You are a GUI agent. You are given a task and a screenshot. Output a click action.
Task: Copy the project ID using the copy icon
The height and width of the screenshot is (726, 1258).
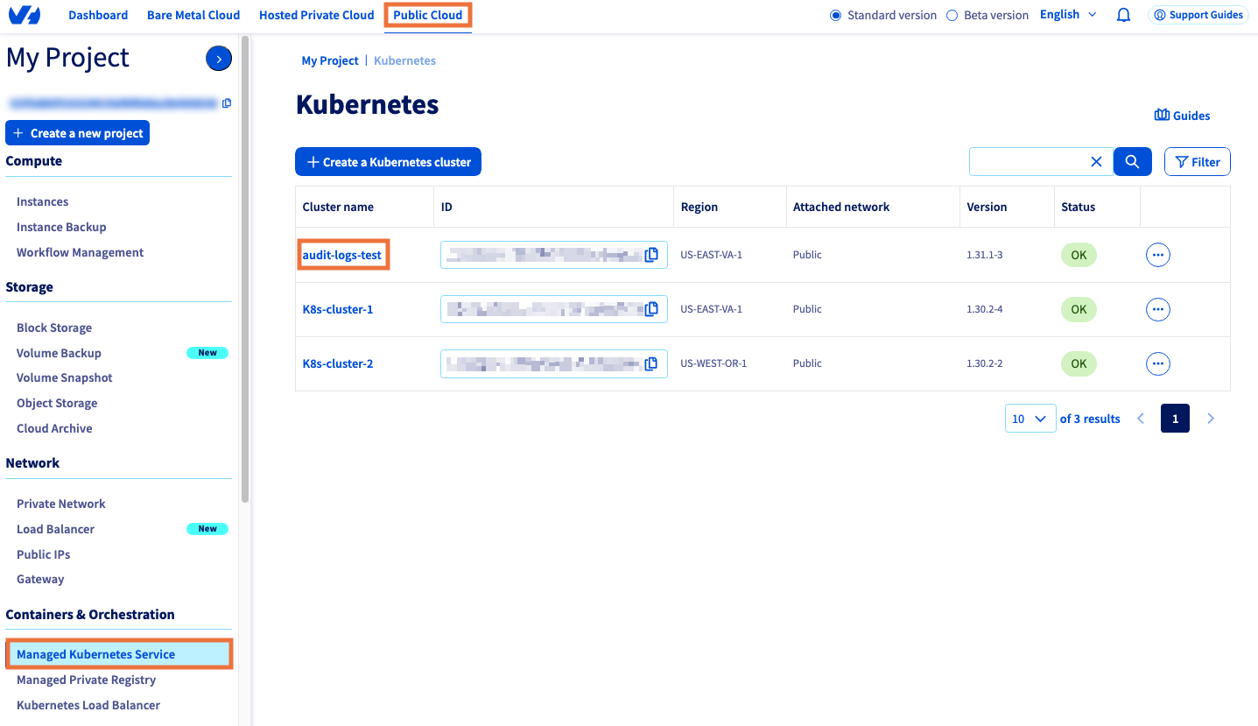[x=226, y=102]
